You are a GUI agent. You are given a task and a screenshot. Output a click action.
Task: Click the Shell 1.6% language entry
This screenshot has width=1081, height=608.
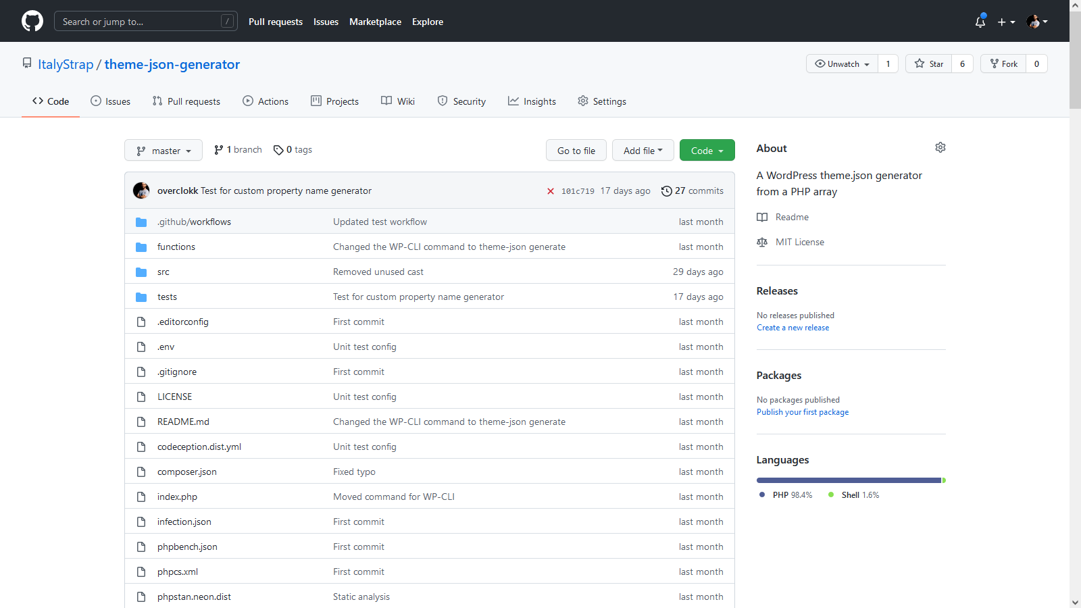pos(854,495)
